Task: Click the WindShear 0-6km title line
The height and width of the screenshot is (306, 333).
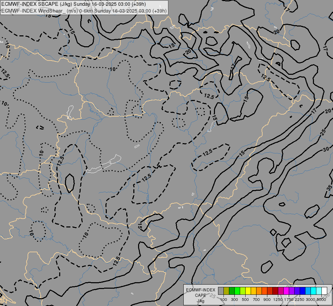Action: click(84, 11)
